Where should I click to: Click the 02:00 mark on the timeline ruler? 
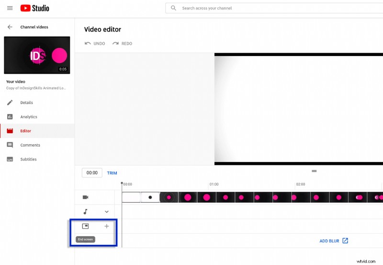click(x=301, y=184)
